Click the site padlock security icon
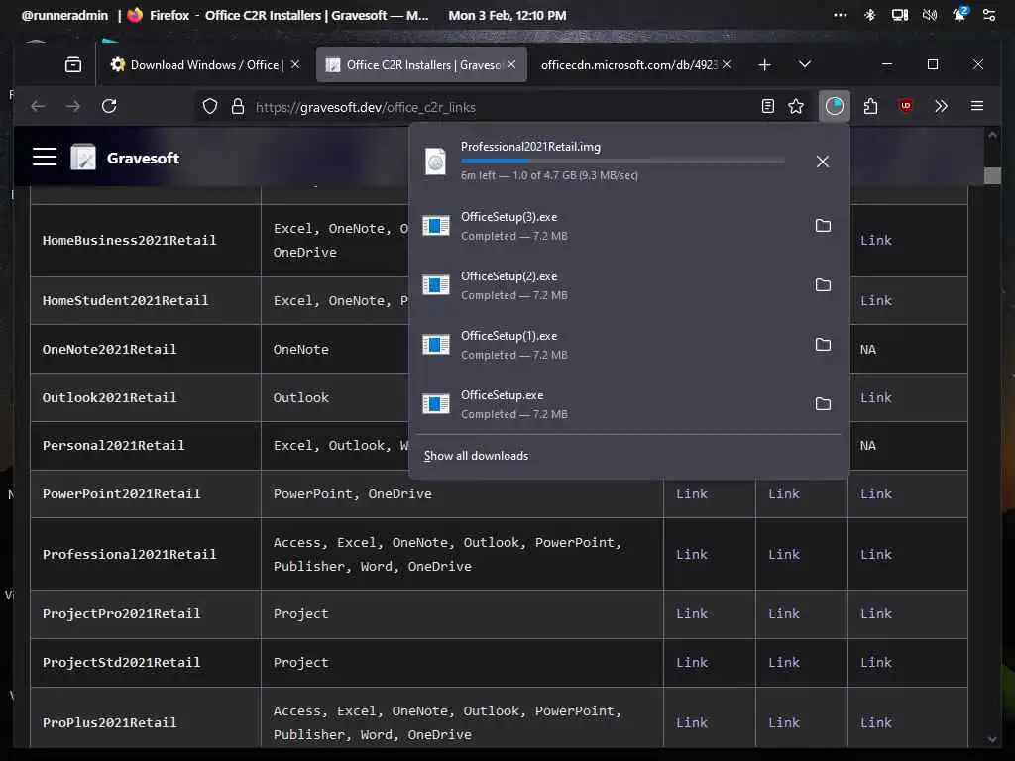Screen dimensions: 1015x761 pyautogui.click(x=238, y=106)
